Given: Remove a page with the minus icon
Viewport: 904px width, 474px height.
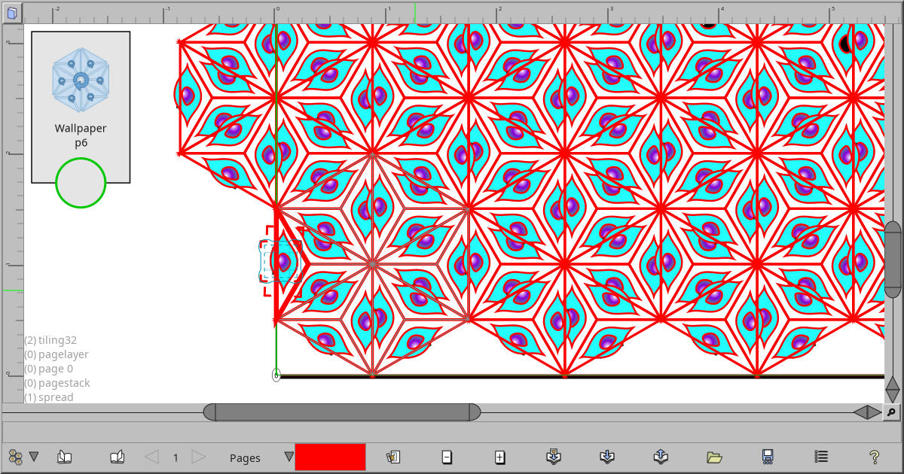Looking at the screenshot, I should point(447,457).
